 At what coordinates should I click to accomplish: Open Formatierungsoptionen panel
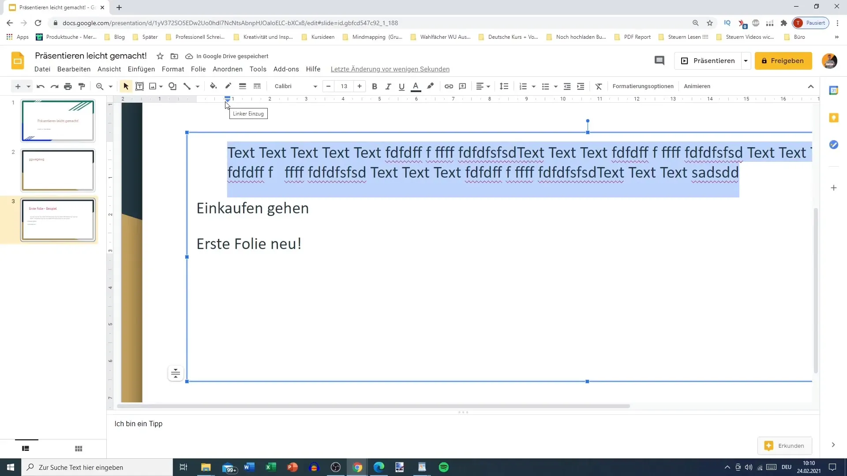(643, 86)
